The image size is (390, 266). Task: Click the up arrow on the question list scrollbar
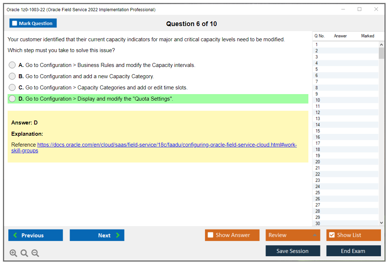(381, 44)
